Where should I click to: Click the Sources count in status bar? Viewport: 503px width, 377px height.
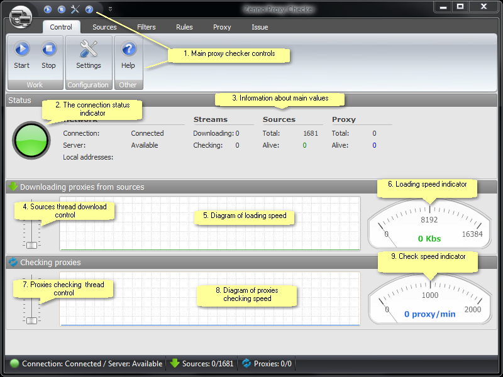(202, 364)
